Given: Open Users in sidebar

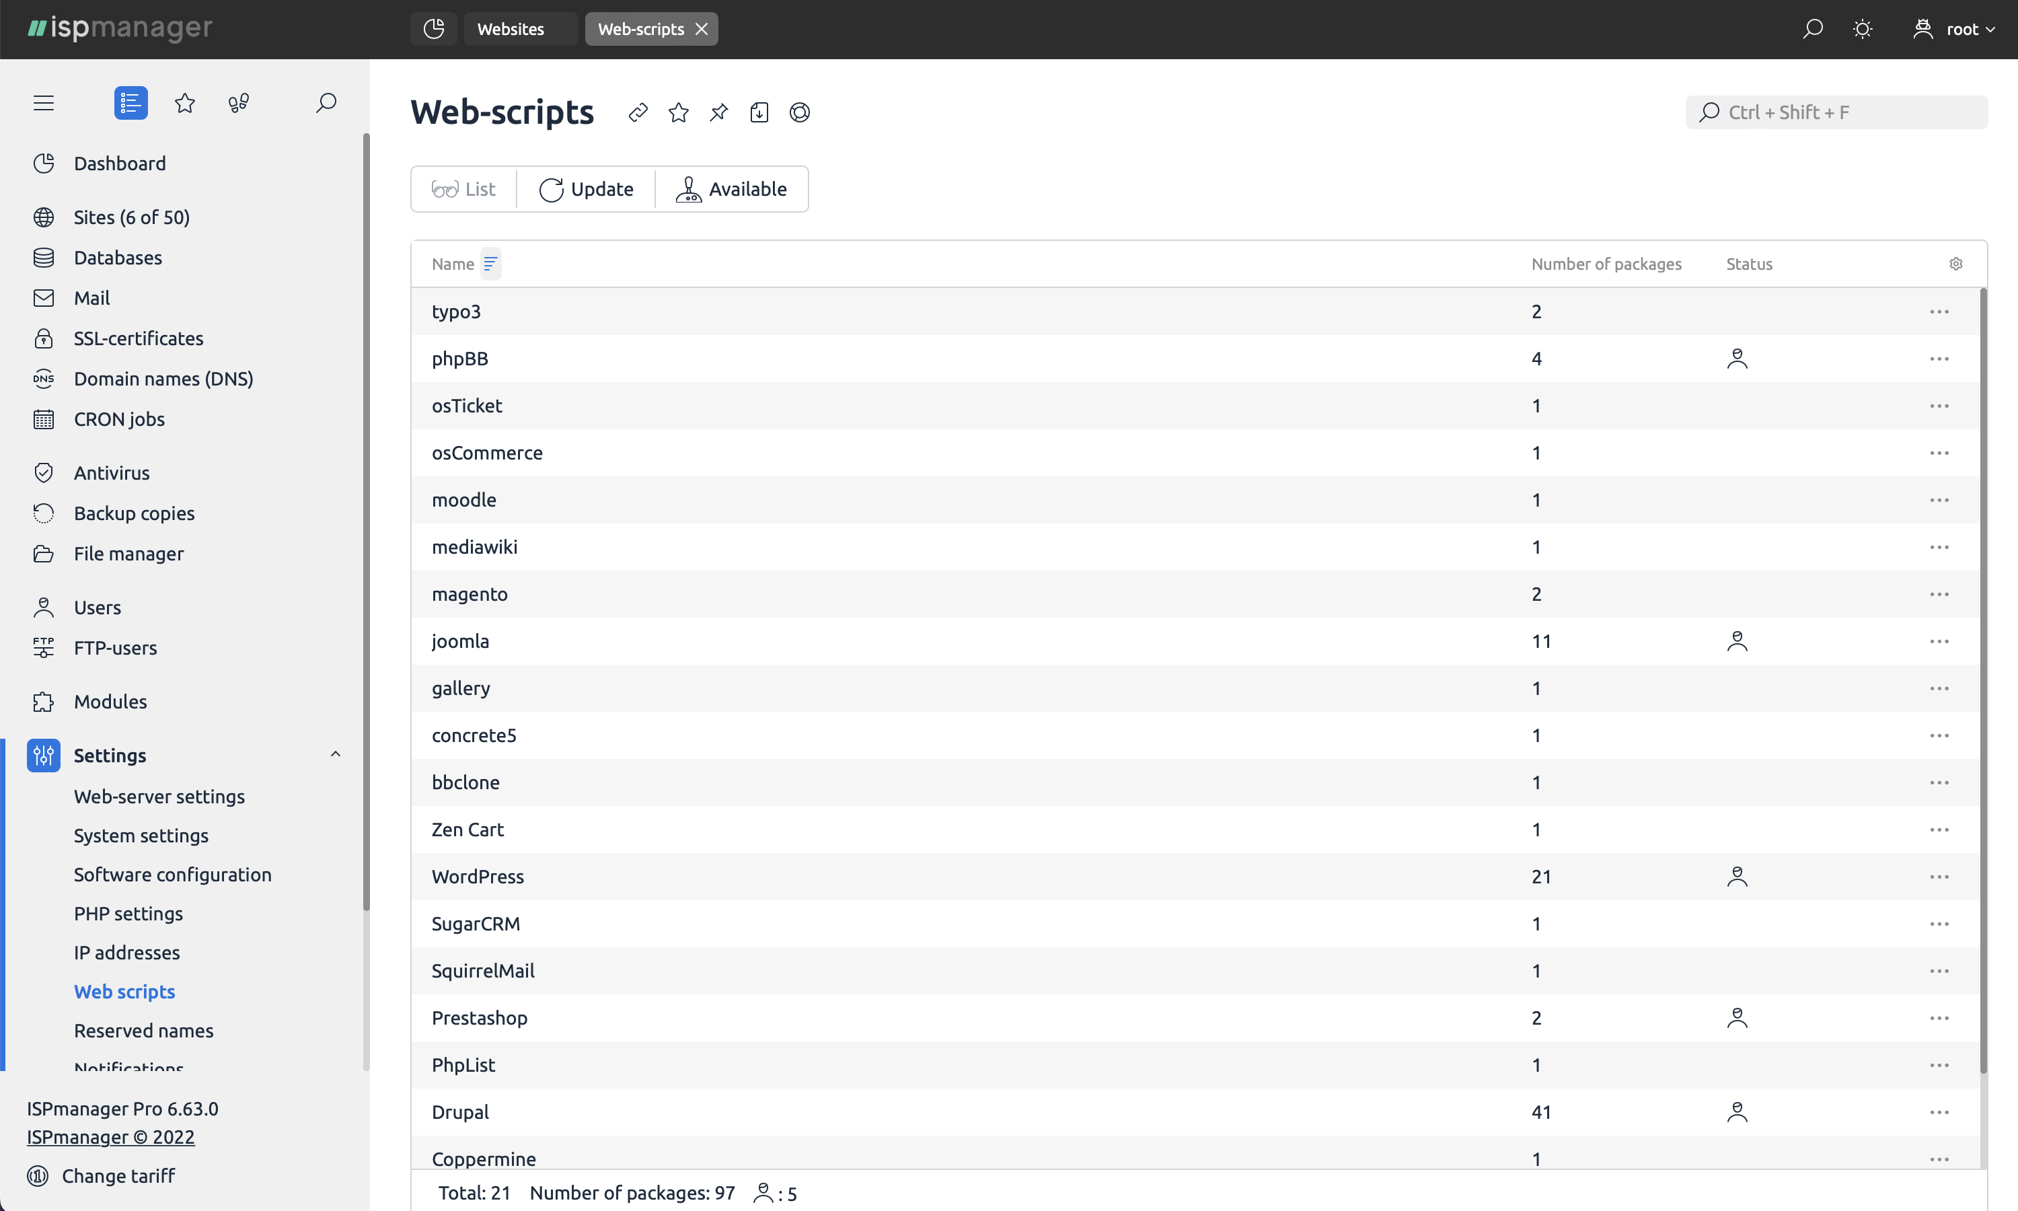Looking at the screenshot, I should coord(97,608).
